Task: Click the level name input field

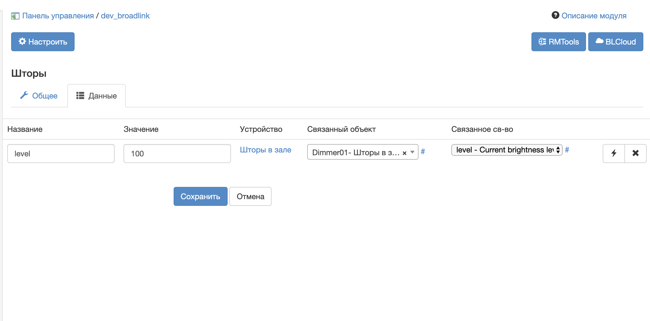Action: pos(61,153)
